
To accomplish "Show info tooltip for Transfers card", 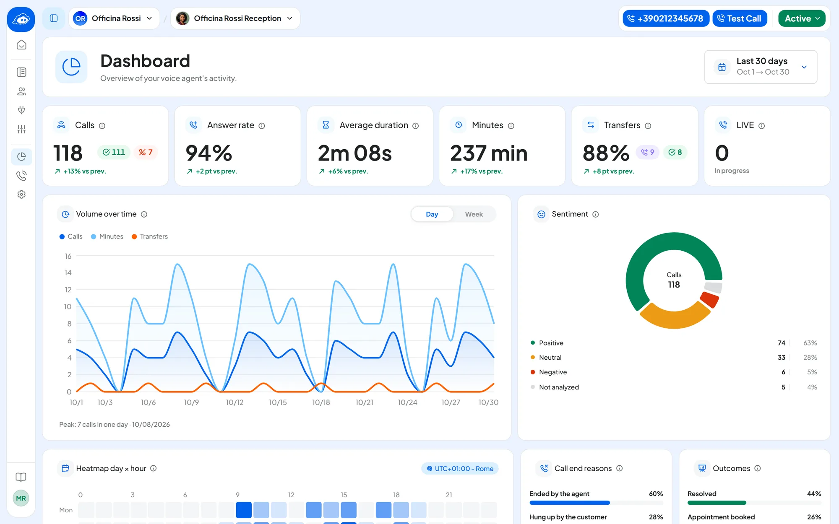I will pyautogui.click(x=648, y=126).
